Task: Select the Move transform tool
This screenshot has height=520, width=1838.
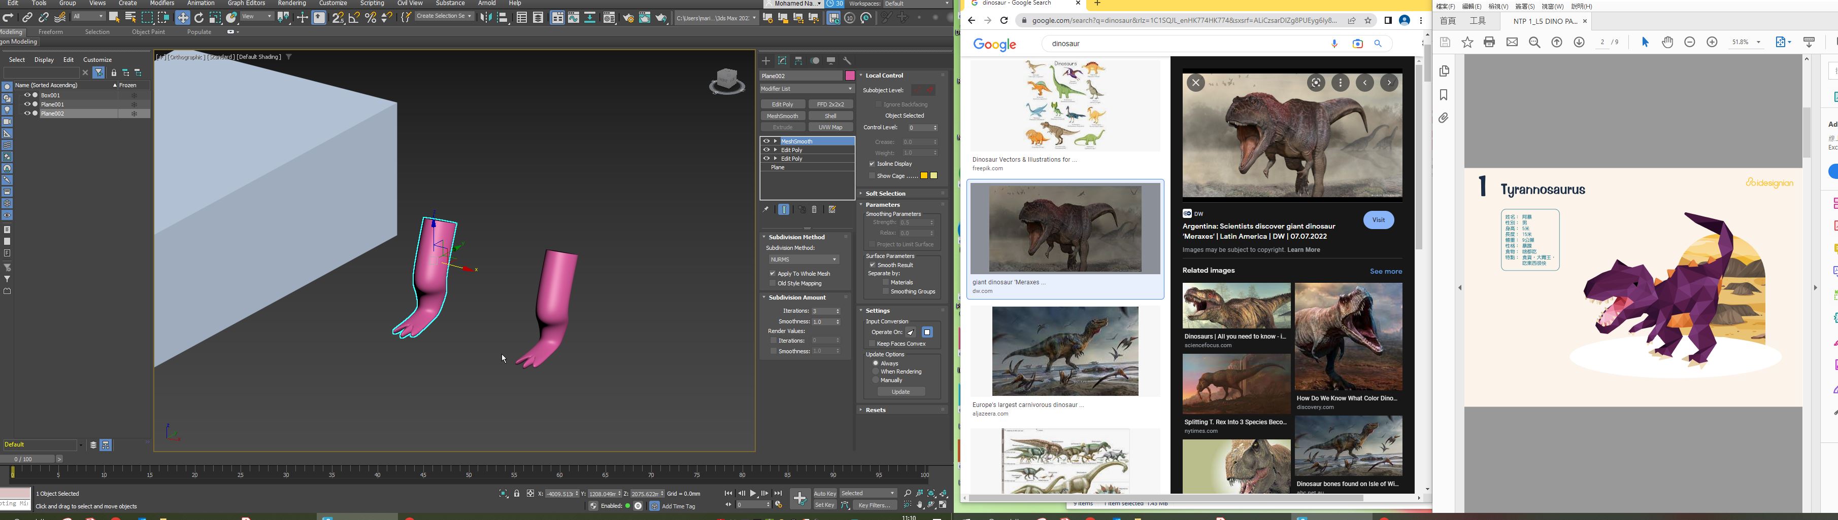Action: (x=183, y=18)
